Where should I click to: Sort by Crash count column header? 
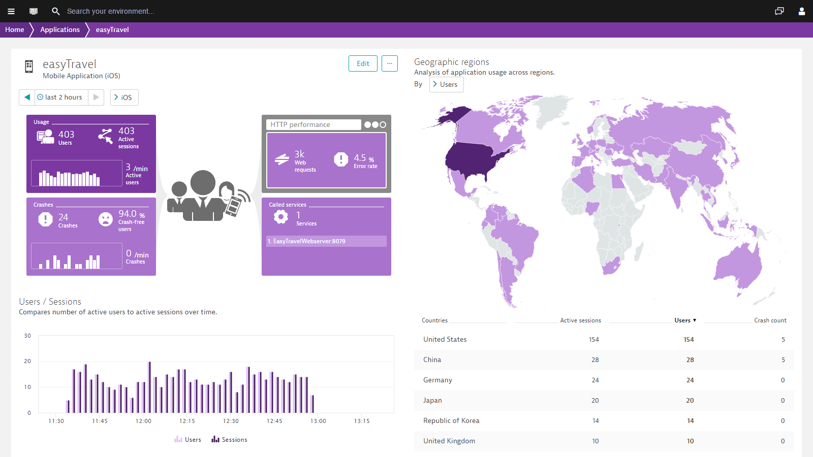[770, 320]
